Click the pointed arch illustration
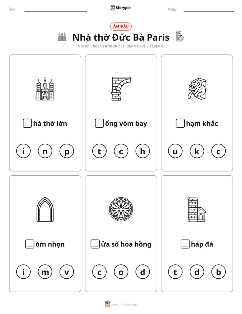Image resolution: width=242 pixels, height=314 pixels. 45,209
